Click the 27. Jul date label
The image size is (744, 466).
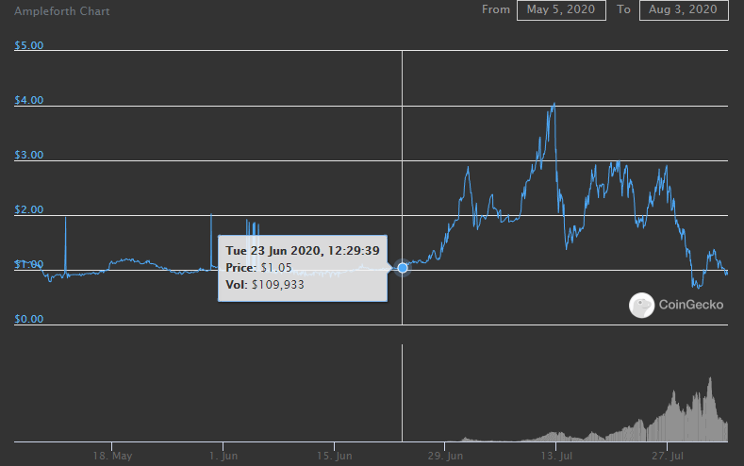click(668, 456)
